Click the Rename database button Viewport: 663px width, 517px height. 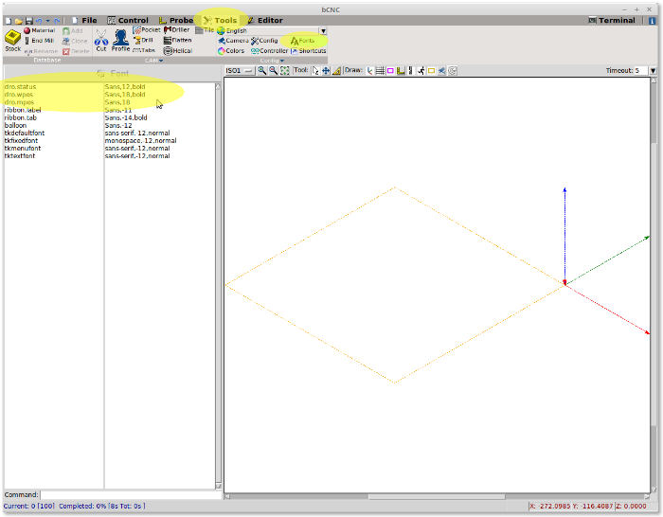point(41,51)
